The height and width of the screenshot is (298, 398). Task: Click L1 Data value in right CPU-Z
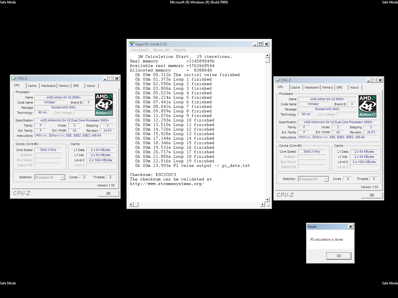pos(364,152)
